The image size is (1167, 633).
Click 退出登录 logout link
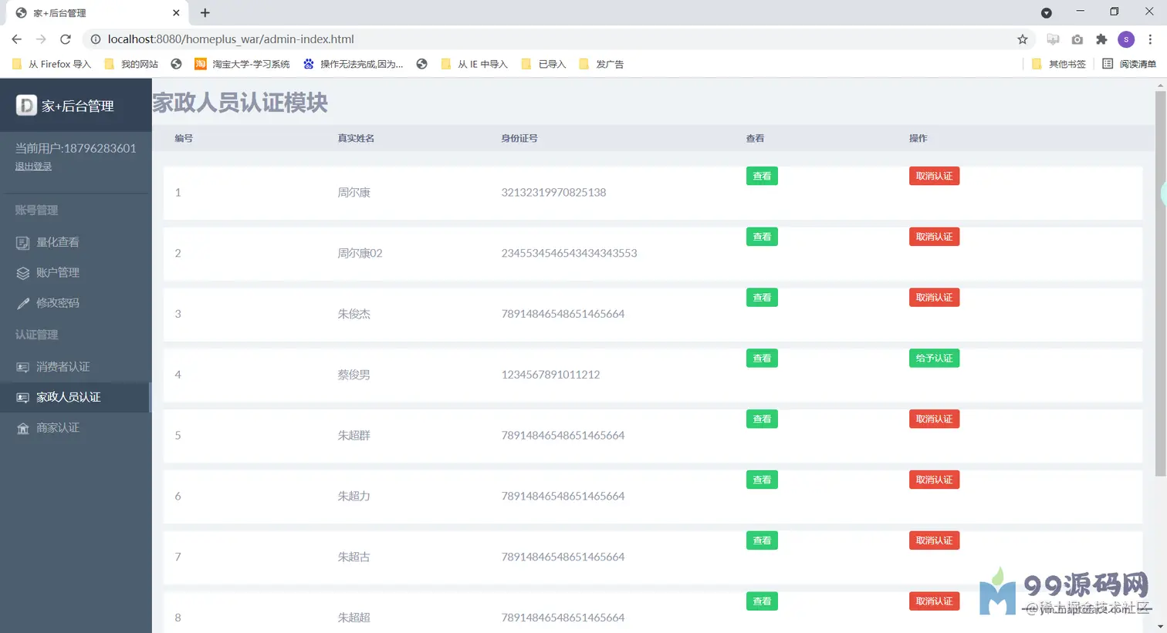coord(33,167)
